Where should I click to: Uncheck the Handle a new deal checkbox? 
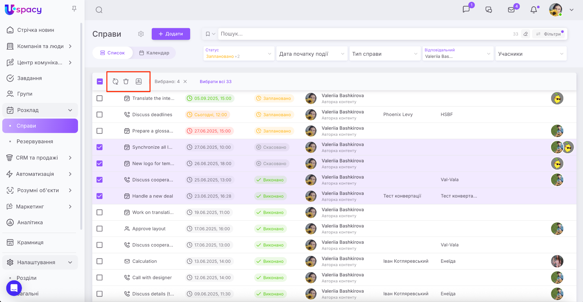point(100,196)
